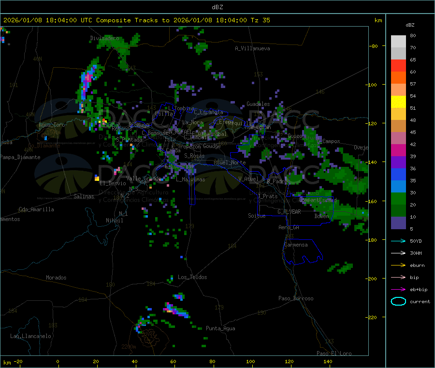
Task: Click the Pampa_Diamante map label
Action: [x=20, y=157]
